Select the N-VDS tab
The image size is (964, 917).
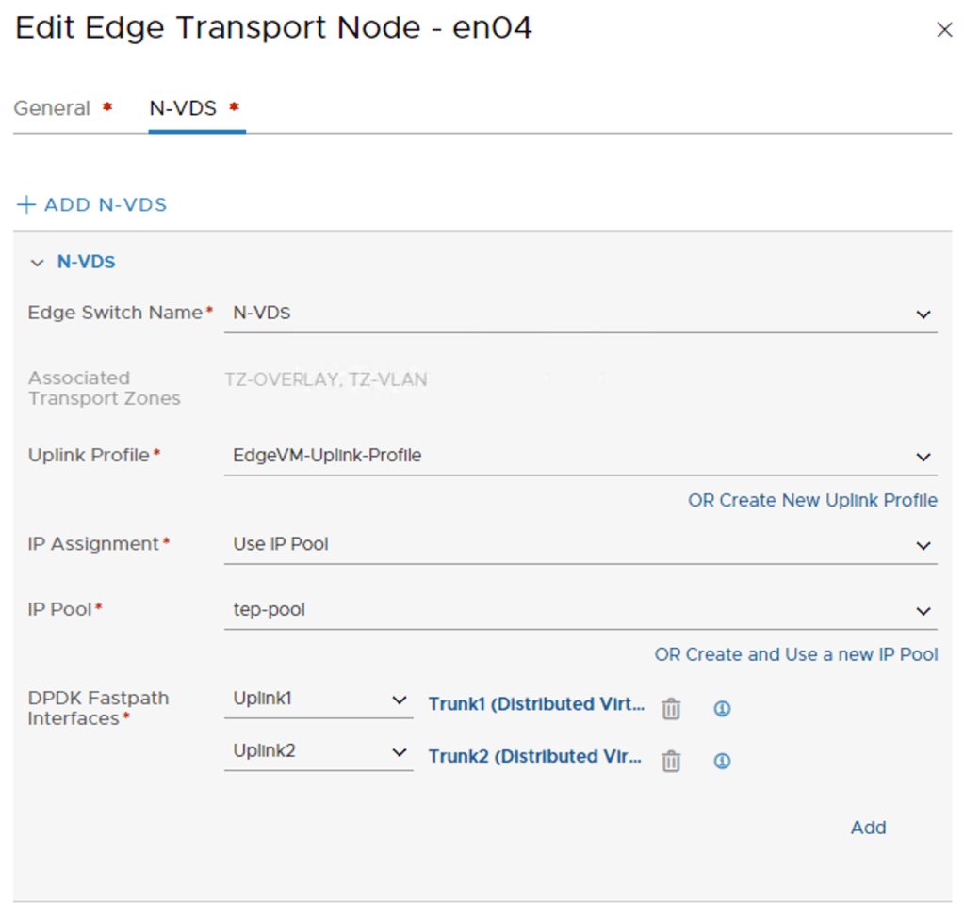[x=185, y=107]
